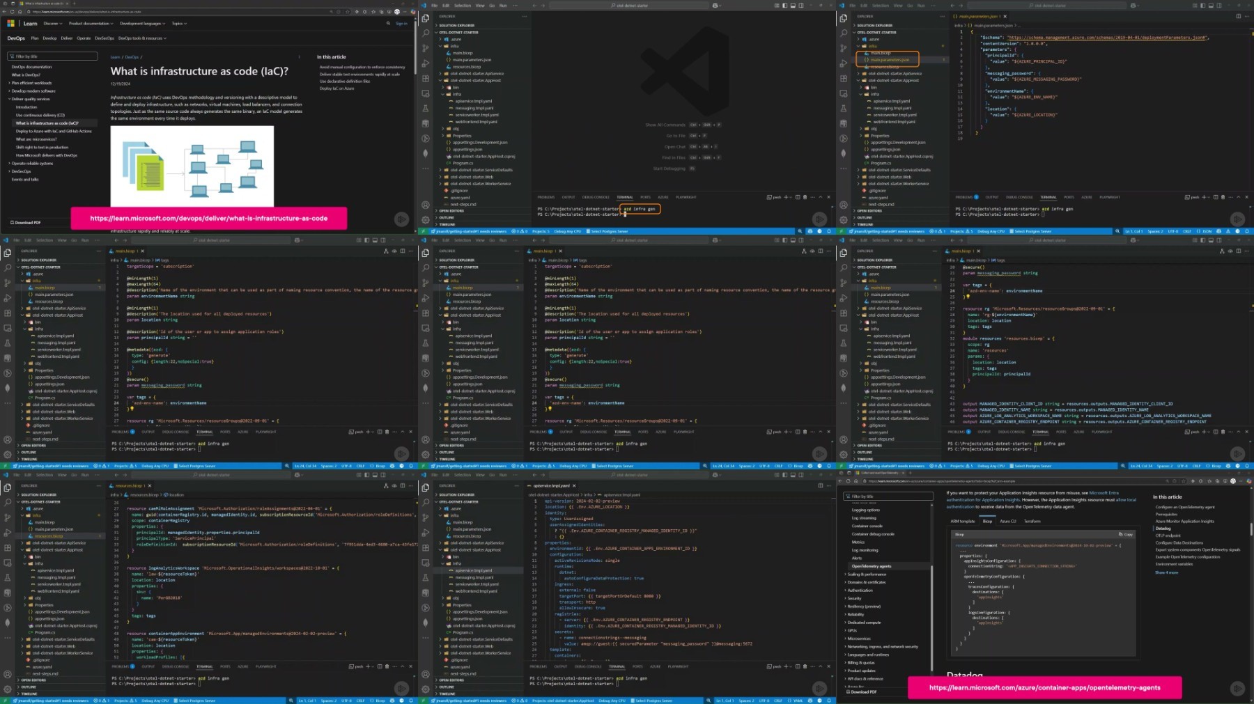Open Testing flask icon in apiservice.tmpl.yaml window

point(426,577)
